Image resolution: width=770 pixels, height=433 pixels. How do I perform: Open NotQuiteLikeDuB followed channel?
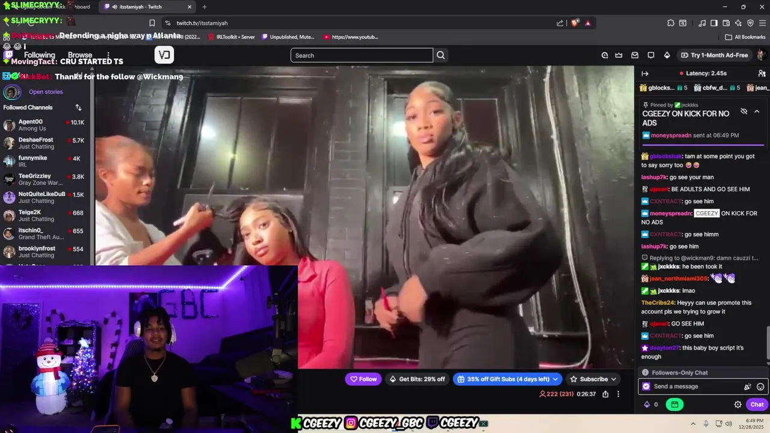tap(45, 197)
